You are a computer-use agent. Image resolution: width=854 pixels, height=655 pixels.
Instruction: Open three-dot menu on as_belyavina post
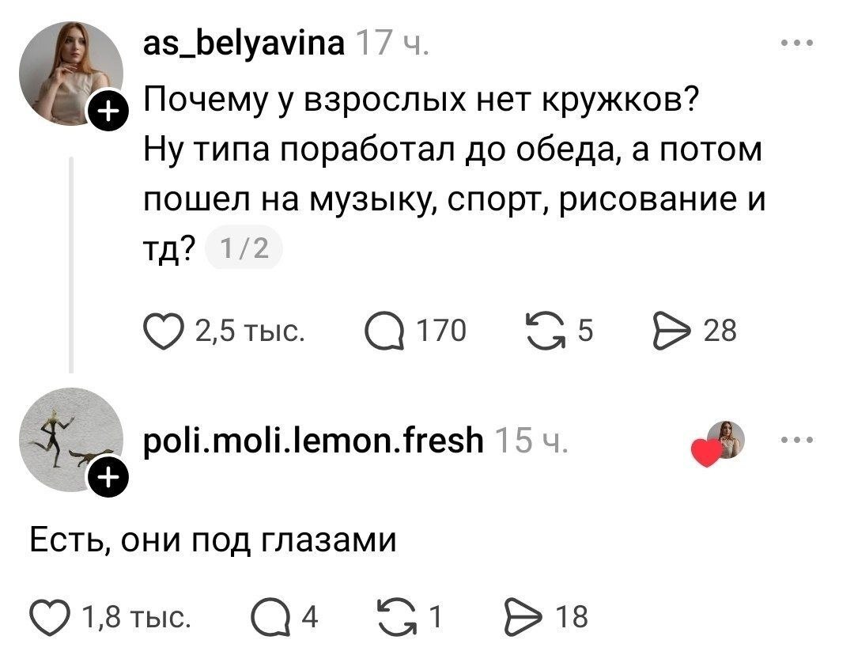[x=797, y=43]
